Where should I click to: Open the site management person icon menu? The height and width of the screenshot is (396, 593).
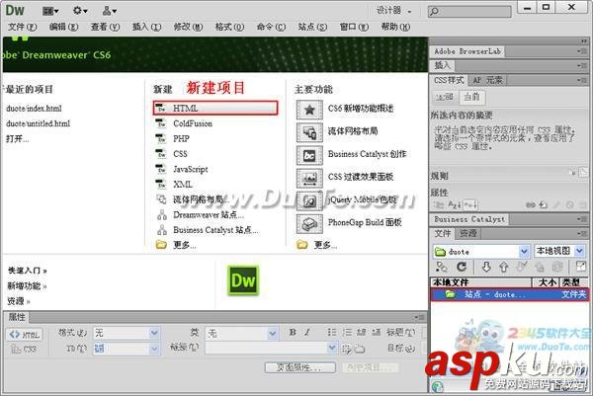click(x=110, y=11)
